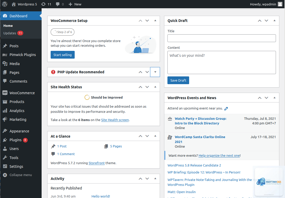Screen dimensions: 285x198
Task: Open the Storefront theme link
Action: tap(97, 163)
